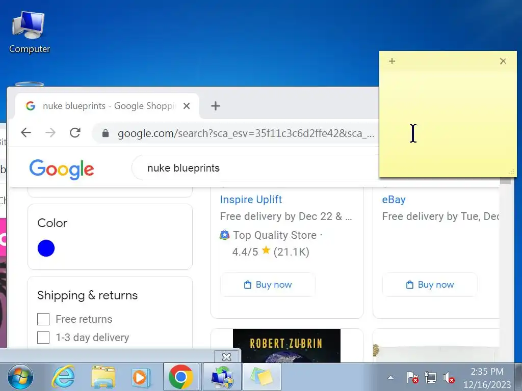Click the Top Quality Store badge icon
This screenshot has height=391, width=522.
pyautogui.click(x=225, y=235)
